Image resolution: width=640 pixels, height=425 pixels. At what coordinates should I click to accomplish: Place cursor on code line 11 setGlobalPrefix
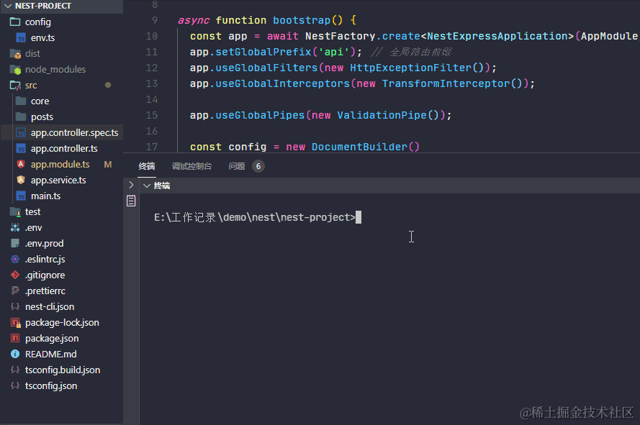coord(263,52)
